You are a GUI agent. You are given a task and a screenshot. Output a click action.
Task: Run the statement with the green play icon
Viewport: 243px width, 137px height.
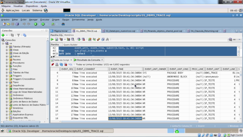click(x=52, y=40)
